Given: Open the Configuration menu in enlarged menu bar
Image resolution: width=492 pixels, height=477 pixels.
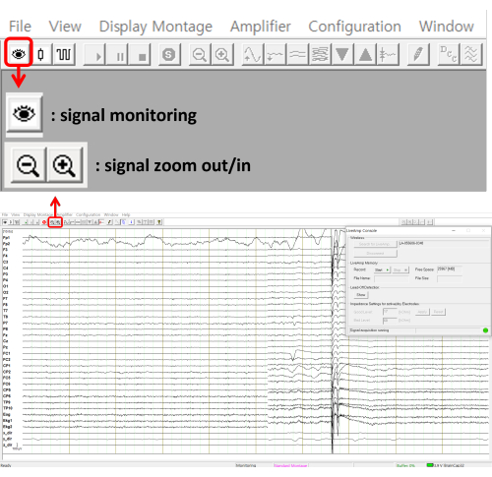Looking at the screenshot, I should pyautogui.click(x=354, y=27).
